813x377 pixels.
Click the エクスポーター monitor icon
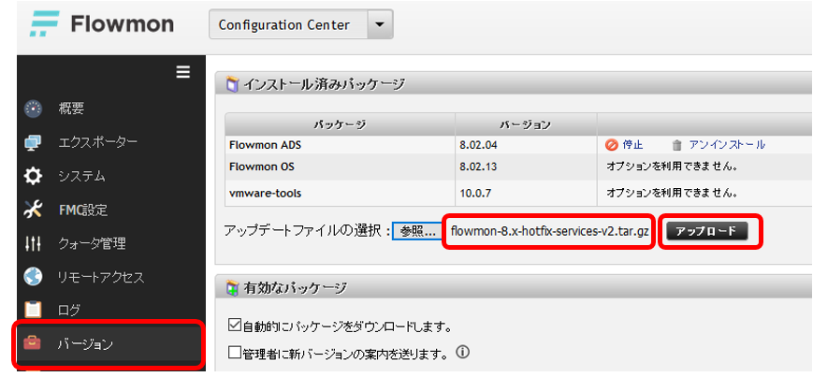34,142
